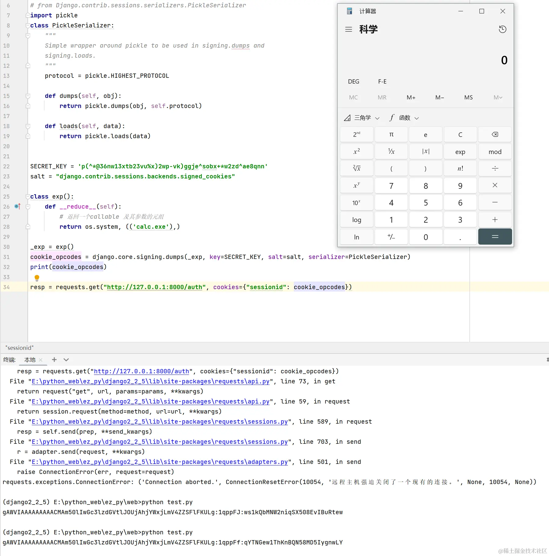Toggle DEG angle unit mode
This screenshot has height=556, width=549.
(353, 81)
